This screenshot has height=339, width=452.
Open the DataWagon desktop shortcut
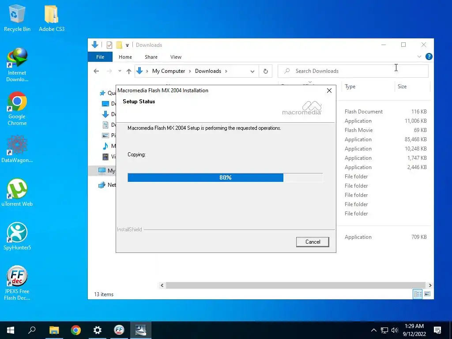[17, 149]
